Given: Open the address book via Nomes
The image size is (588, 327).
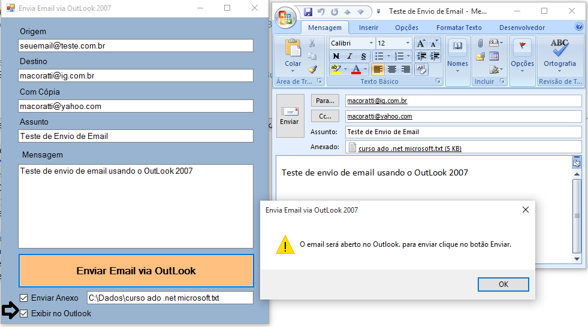Looking at the screenshot, I should click(457, 54).
